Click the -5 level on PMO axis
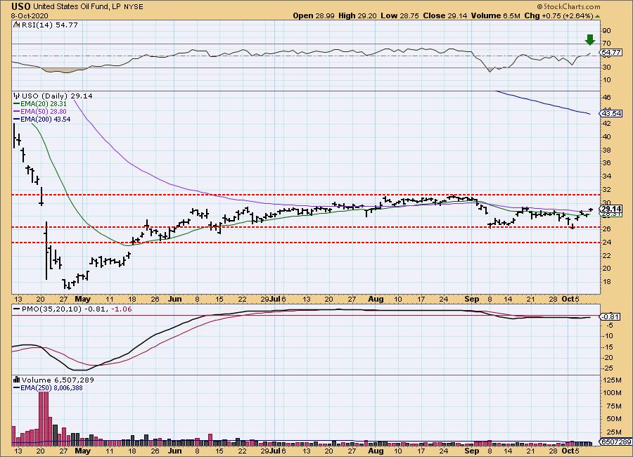 coord(609,325)
